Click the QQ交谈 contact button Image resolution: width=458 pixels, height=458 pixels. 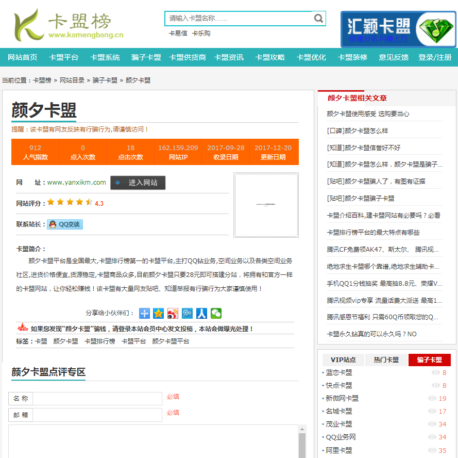65,224
